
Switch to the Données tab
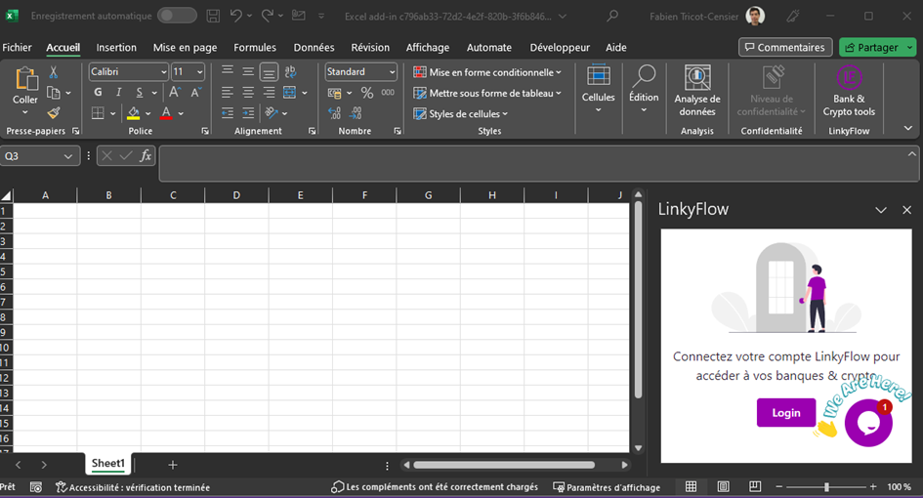pyautogui.click(x=314, y=48)
